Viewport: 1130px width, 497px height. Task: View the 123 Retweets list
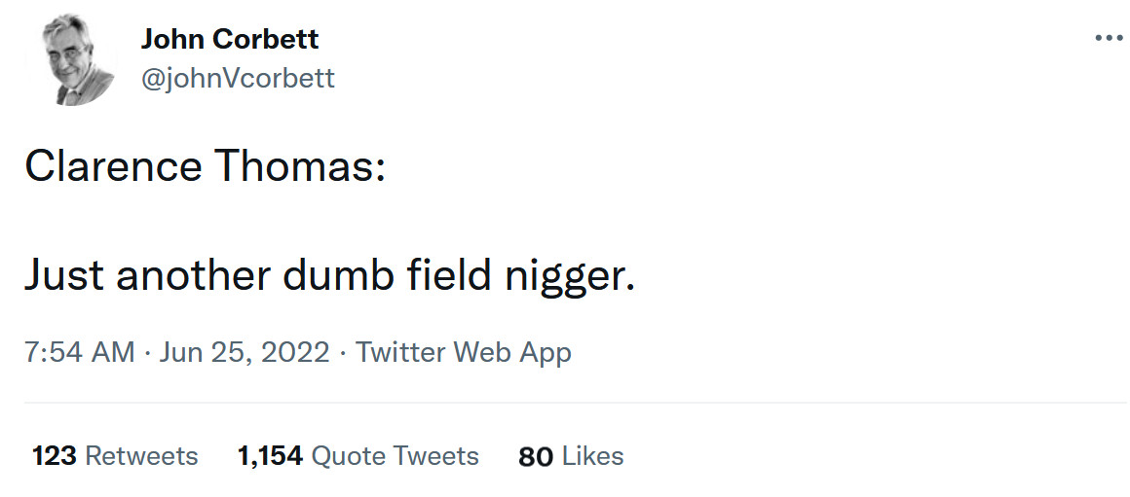(x=115, y=455)
